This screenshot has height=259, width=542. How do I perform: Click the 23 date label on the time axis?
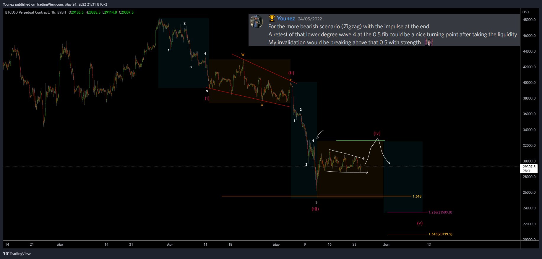354,245
